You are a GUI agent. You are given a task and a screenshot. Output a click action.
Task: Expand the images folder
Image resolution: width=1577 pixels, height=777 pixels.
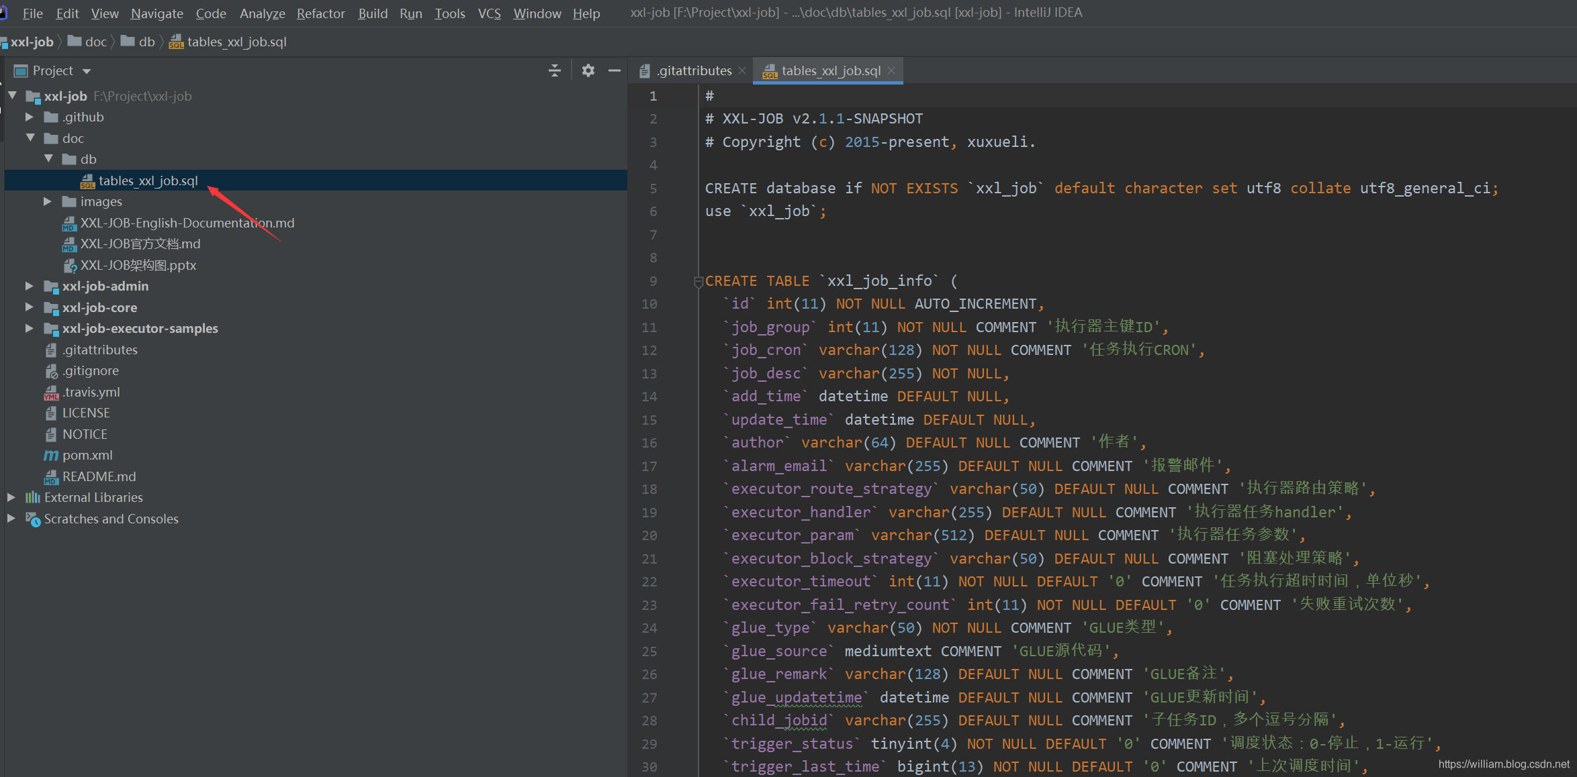click(48, 201)
